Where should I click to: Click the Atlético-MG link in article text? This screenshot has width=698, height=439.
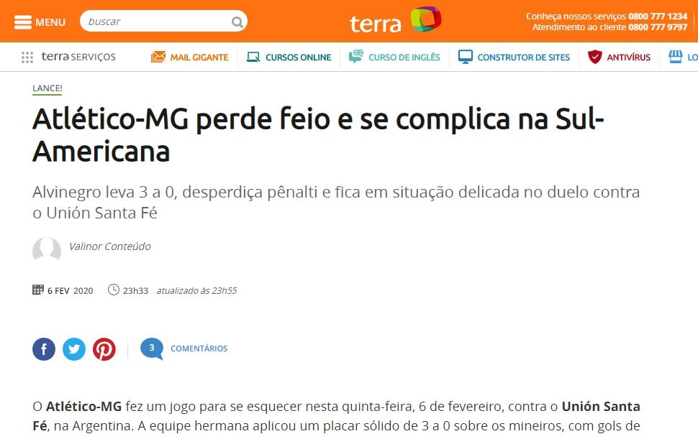pyautogui.click(x=83, y=407)
